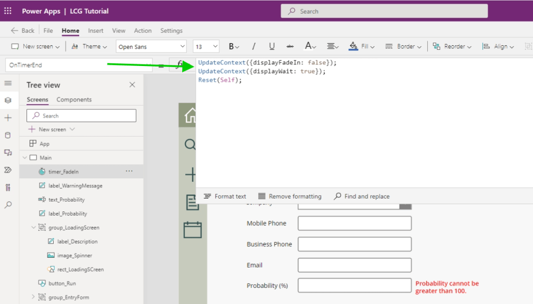Click the Search magnifier in left rail

pyautogui.click(x=8, y=205)
